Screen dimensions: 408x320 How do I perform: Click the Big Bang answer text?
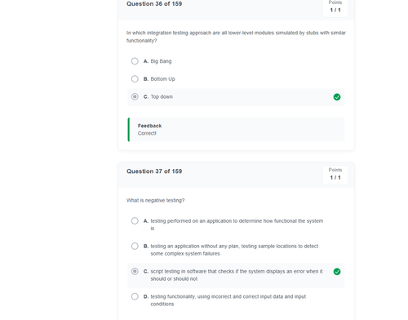coord(161,61)
